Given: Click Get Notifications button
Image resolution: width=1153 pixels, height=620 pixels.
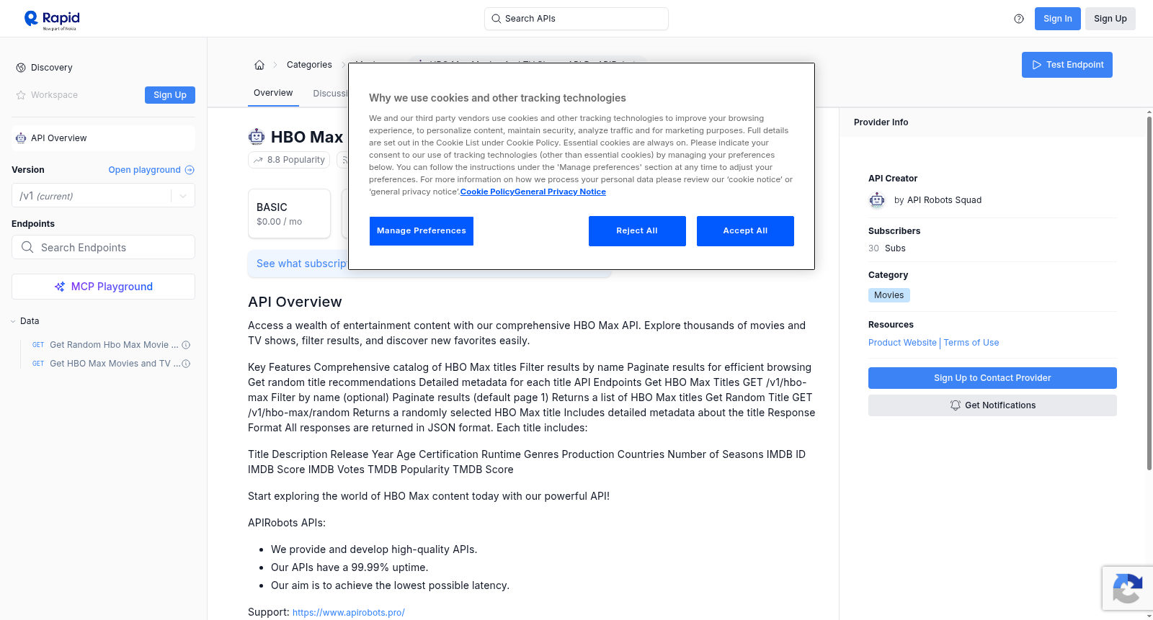Looking at the screenshot, I should click(992, 405).
